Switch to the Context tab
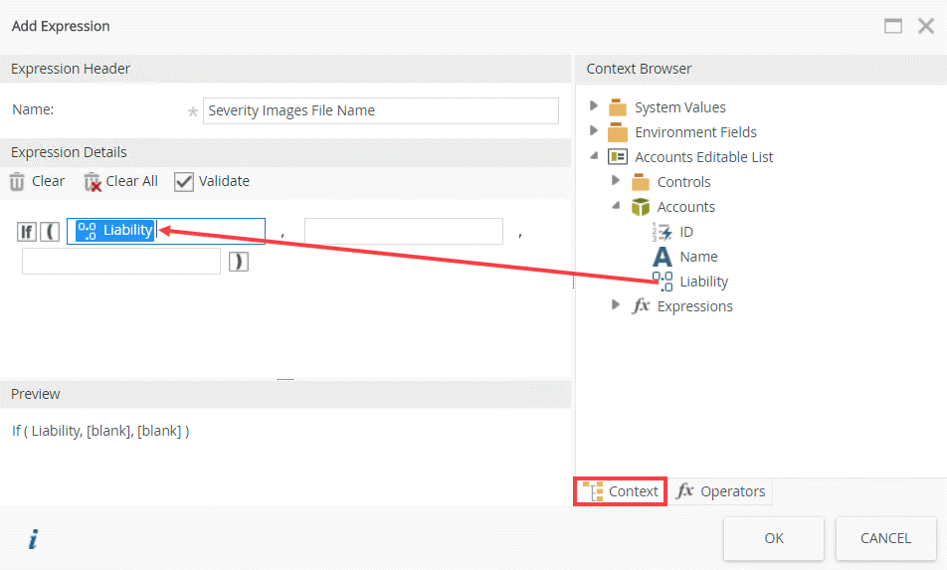The width and height of the screenshot is (947, 570). pyautogui.click(x=621, y=491)
